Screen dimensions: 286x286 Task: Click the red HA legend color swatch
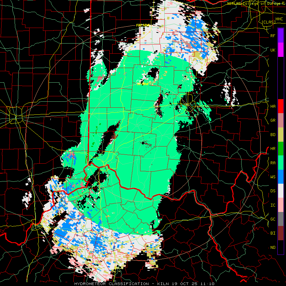(x=281, y=106)
